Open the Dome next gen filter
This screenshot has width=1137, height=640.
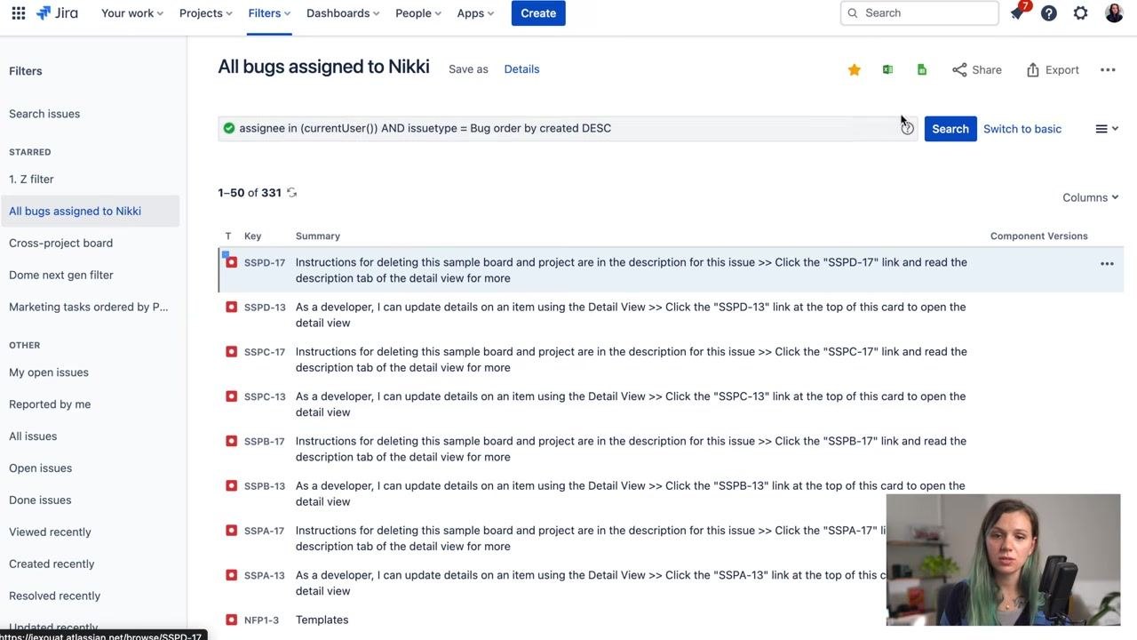[61, 275]
